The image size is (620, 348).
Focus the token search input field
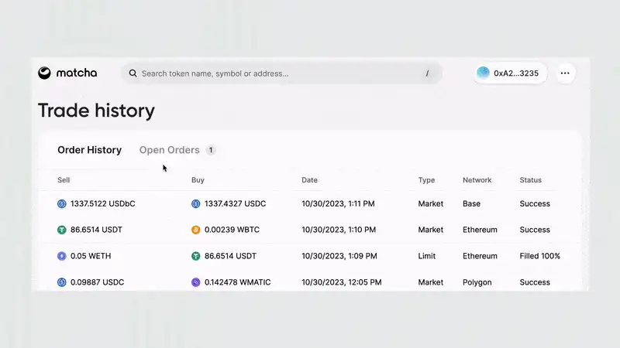[x=281, y=73]
